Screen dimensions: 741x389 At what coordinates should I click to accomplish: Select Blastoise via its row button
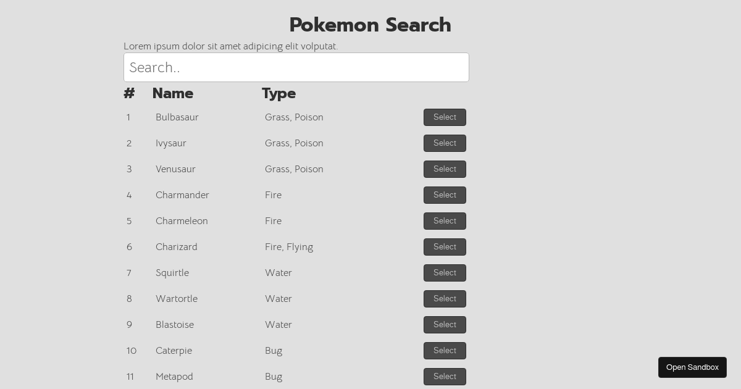(445, 325)
